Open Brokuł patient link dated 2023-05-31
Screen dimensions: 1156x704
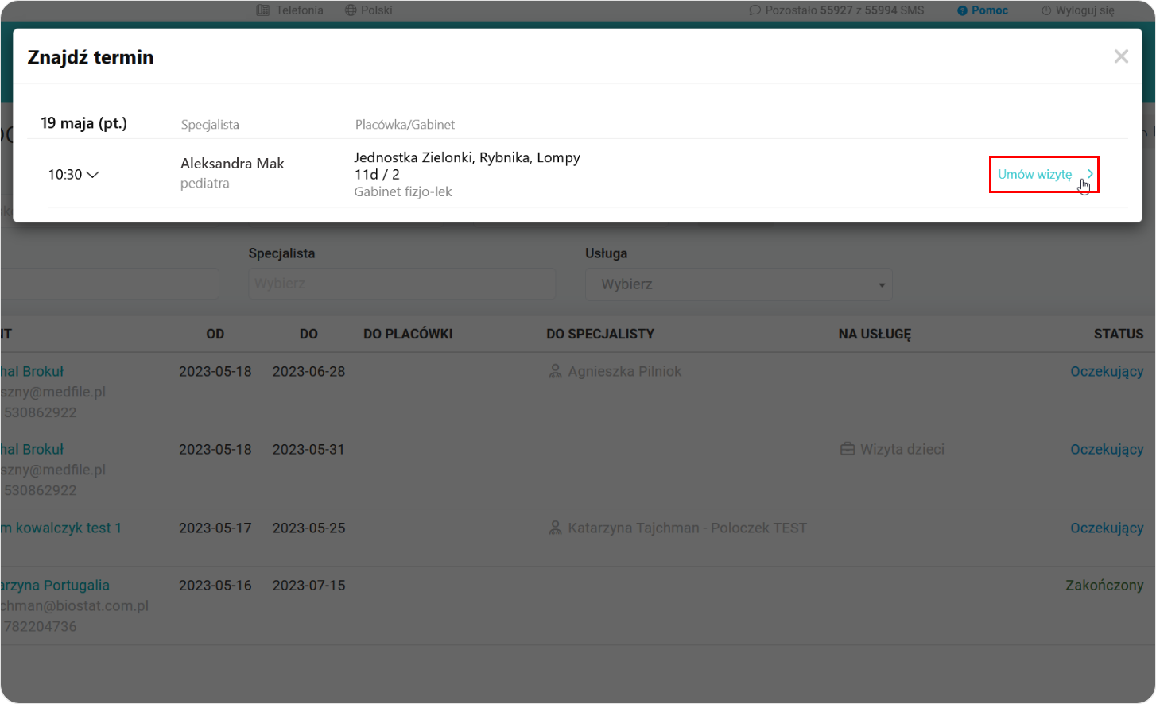(32, 449)
